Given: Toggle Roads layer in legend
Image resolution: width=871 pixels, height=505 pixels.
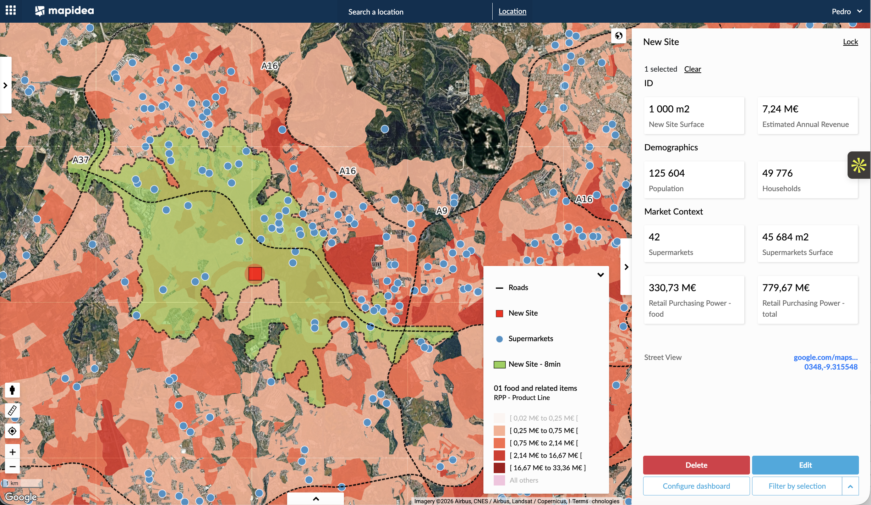Looking at the screenshot, I should click(518, 288).
